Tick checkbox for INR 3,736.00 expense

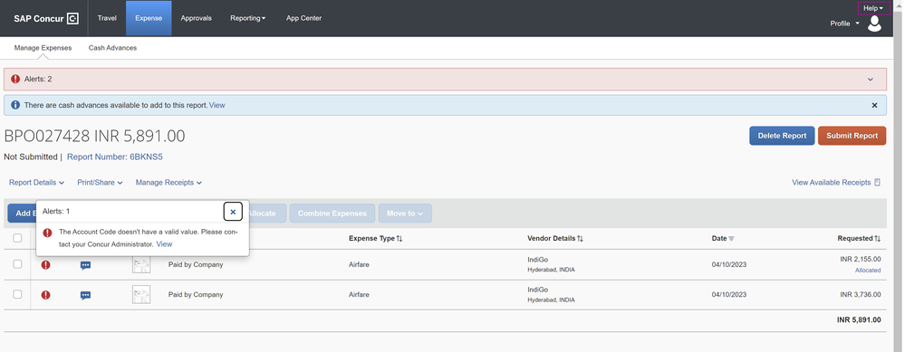pyautogui.click(x=17, y=294)
